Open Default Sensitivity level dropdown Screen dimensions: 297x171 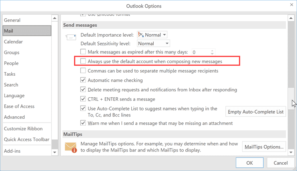click(153, 43)
